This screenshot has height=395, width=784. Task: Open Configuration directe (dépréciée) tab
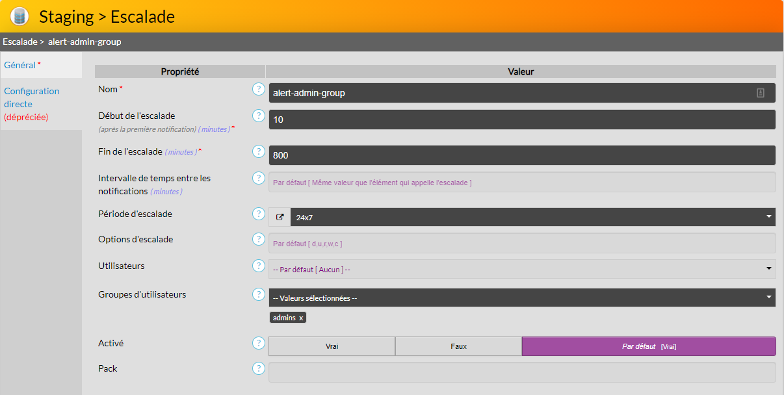(x=31, y=104)
